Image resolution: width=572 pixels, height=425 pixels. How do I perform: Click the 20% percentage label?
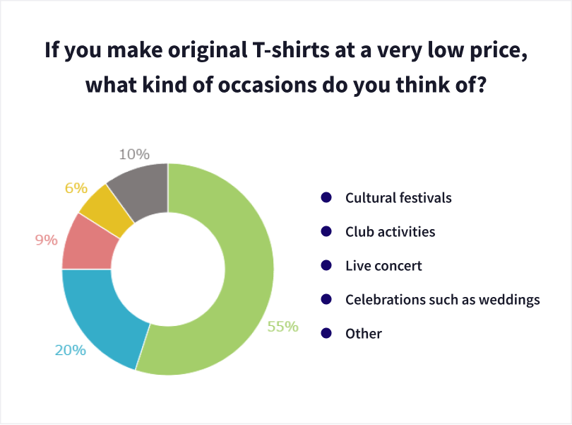(71, 350)
